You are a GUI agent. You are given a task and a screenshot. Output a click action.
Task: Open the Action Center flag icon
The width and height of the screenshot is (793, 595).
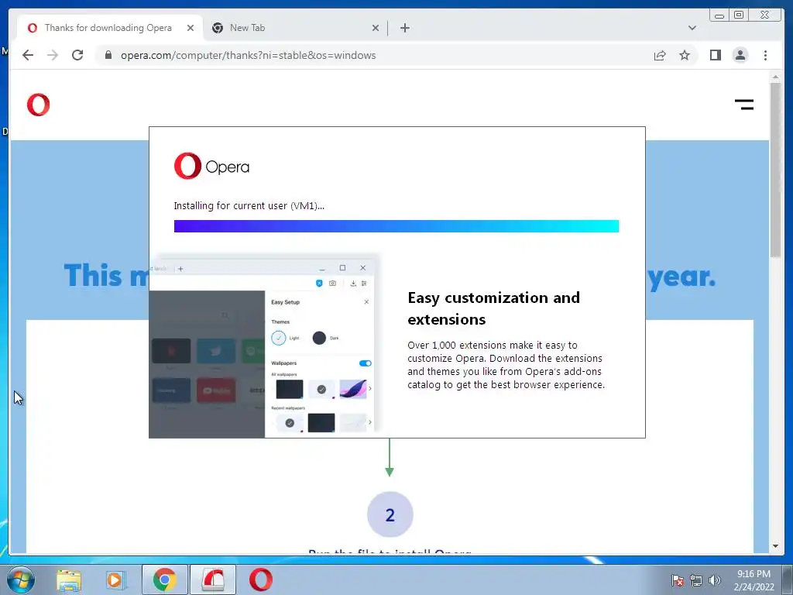pyautogui.click(x=677, y=580)
